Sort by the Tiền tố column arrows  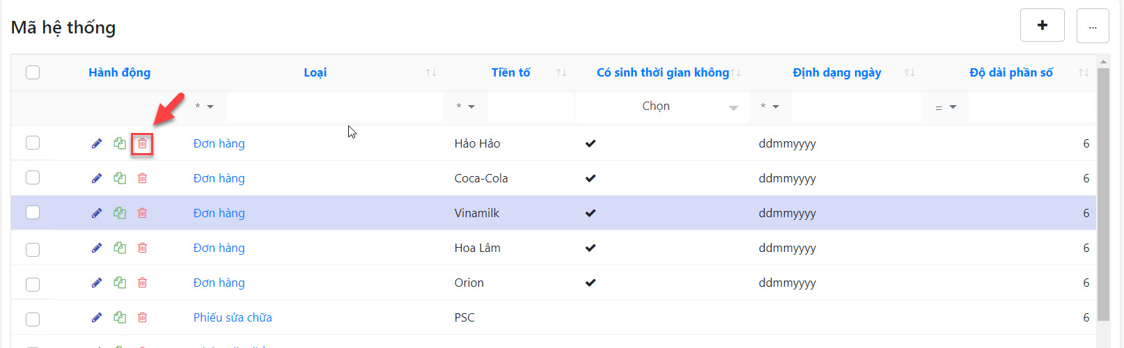click(561, 72)
